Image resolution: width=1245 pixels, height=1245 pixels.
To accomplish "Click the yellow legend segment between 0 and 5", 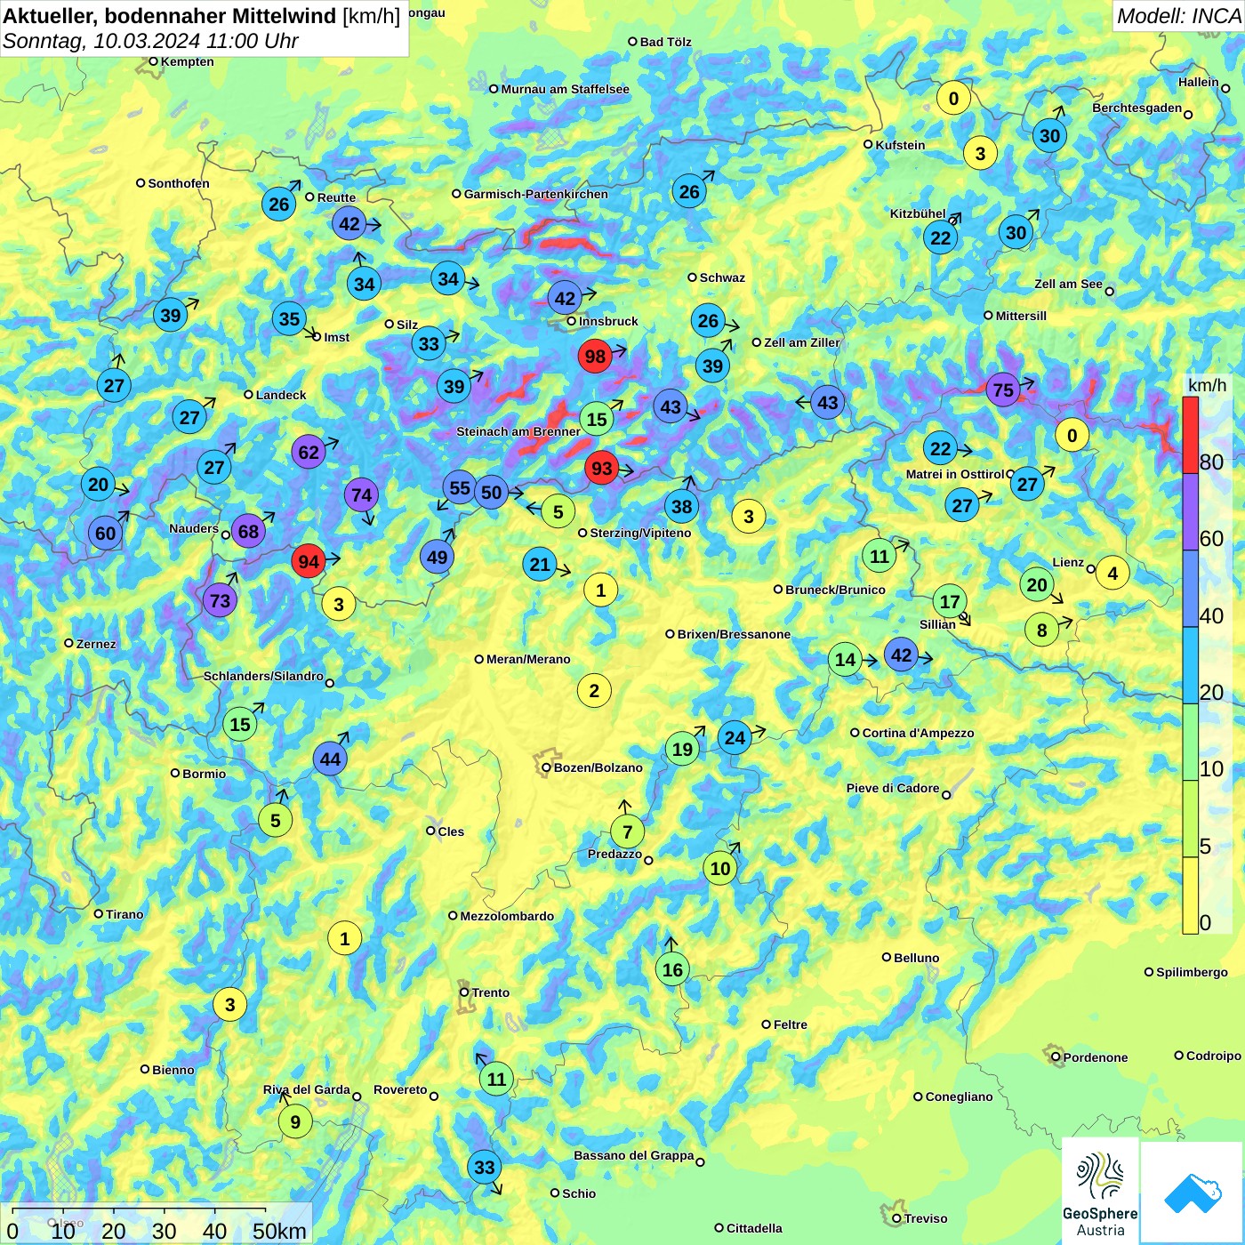I will tap(1191, 896).
